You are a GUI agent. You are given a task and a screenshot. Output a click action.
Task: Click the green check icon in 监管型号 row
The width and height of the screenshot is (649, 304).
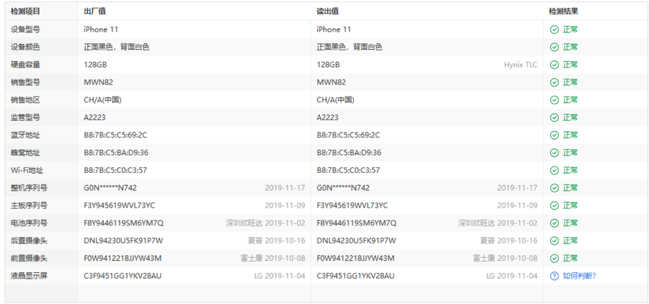coord(555,117)
